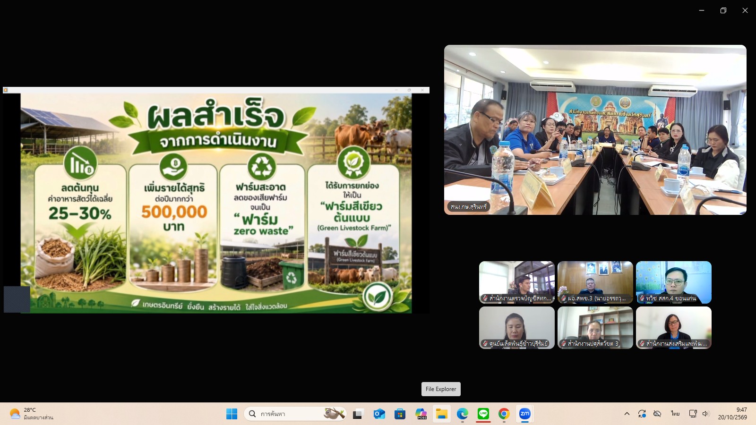Select participant ทวิช สสก.4 ขอนแก่น tile
This screenshot has height=425, width=756.
pos(674,282)
